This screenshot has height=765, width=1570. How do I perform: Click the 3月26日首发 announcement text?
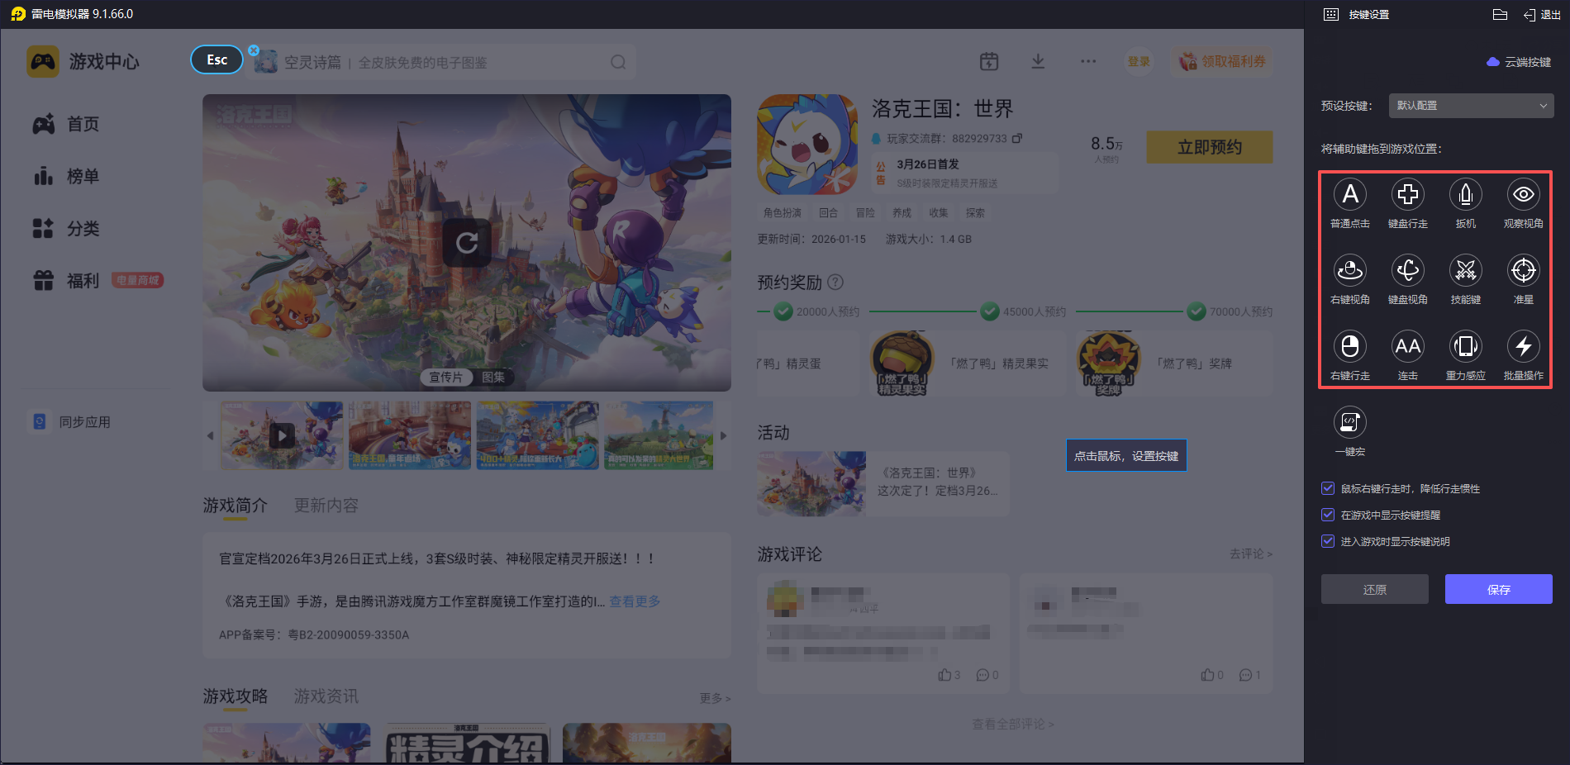[x=928, y=164]
